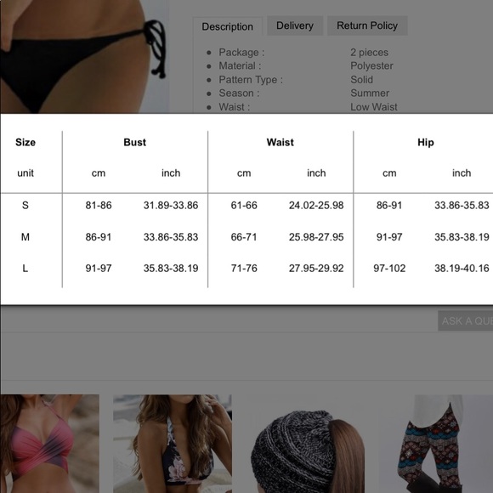The height and width of the screenshot is (493, 493).
Task: Click the Bust column header
Action: pyautogui.click(x=135, y=142)
